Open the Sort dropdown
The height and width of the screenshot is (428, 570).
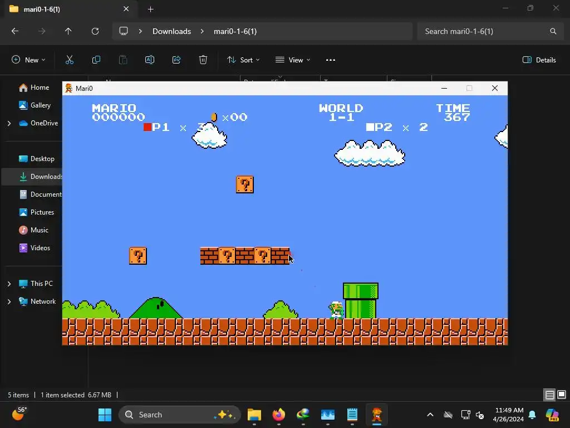(243, 60)
